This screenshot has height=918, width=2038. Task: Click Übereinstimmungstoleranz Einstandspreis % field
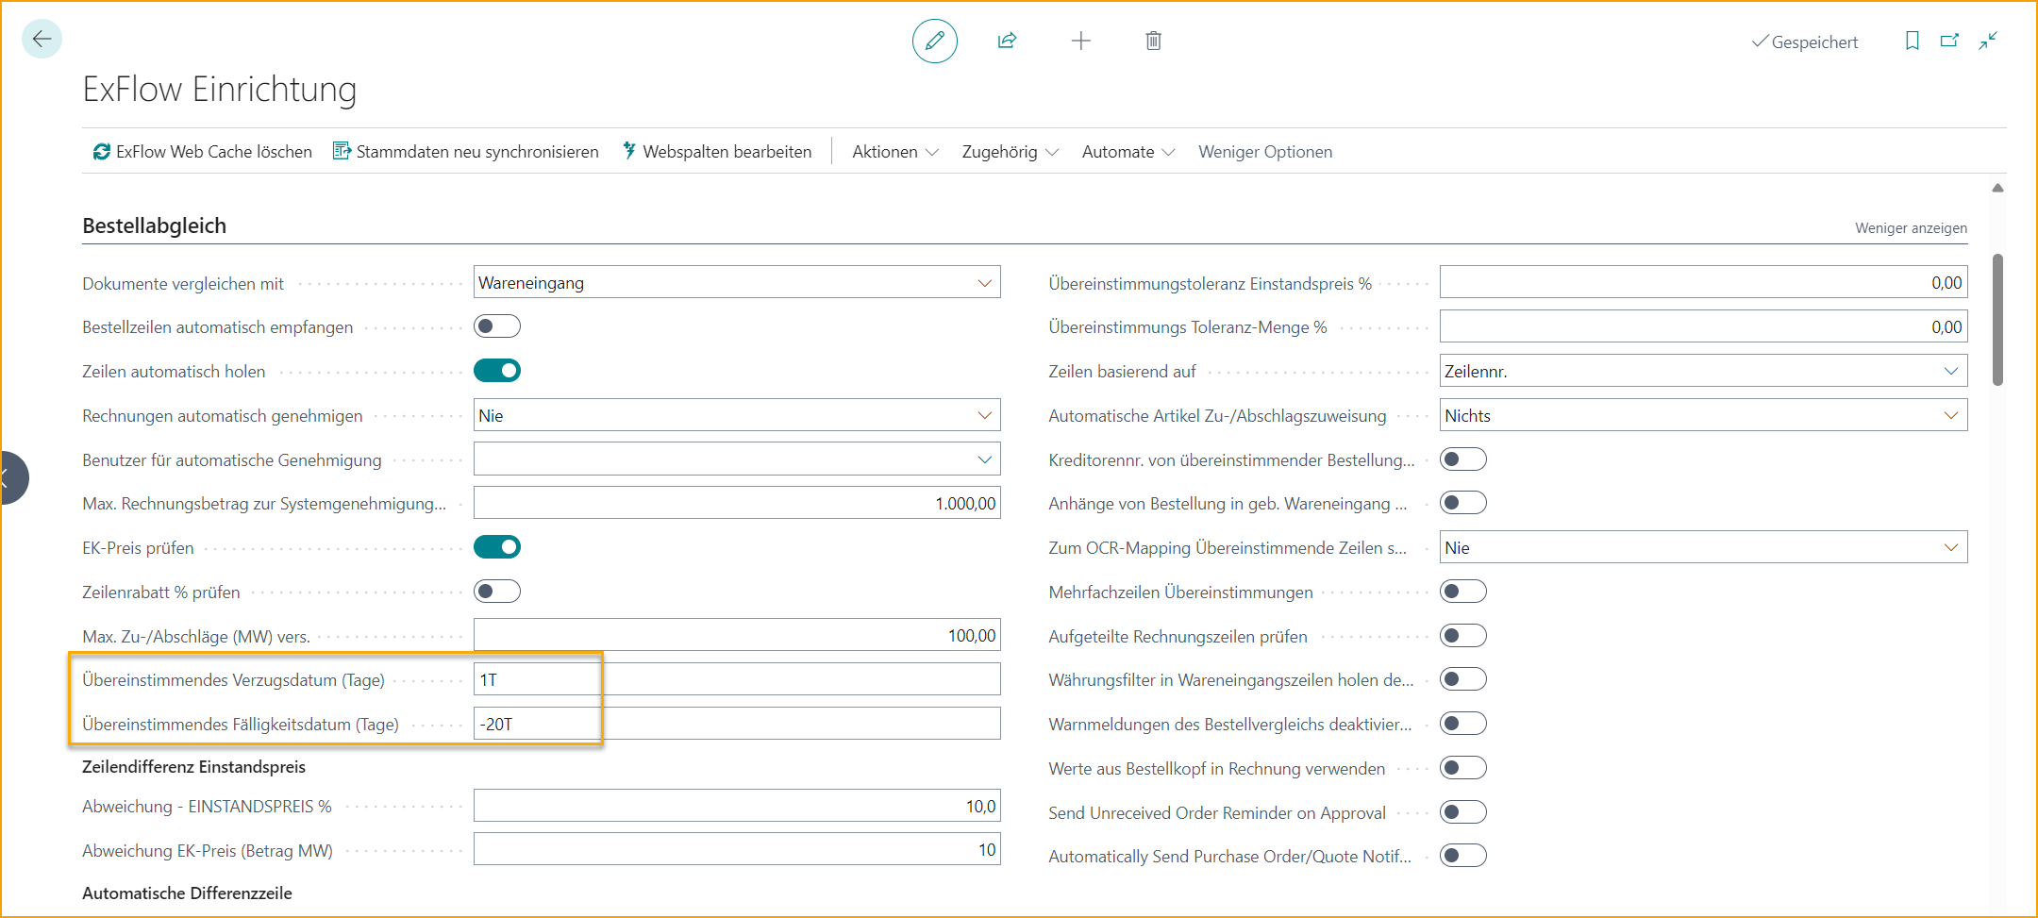pyautogui.click(x=1703, y=283)
